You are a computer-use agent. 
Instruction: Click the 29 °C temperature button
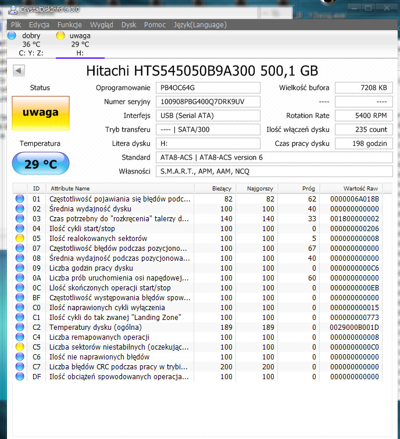(41, 163)
